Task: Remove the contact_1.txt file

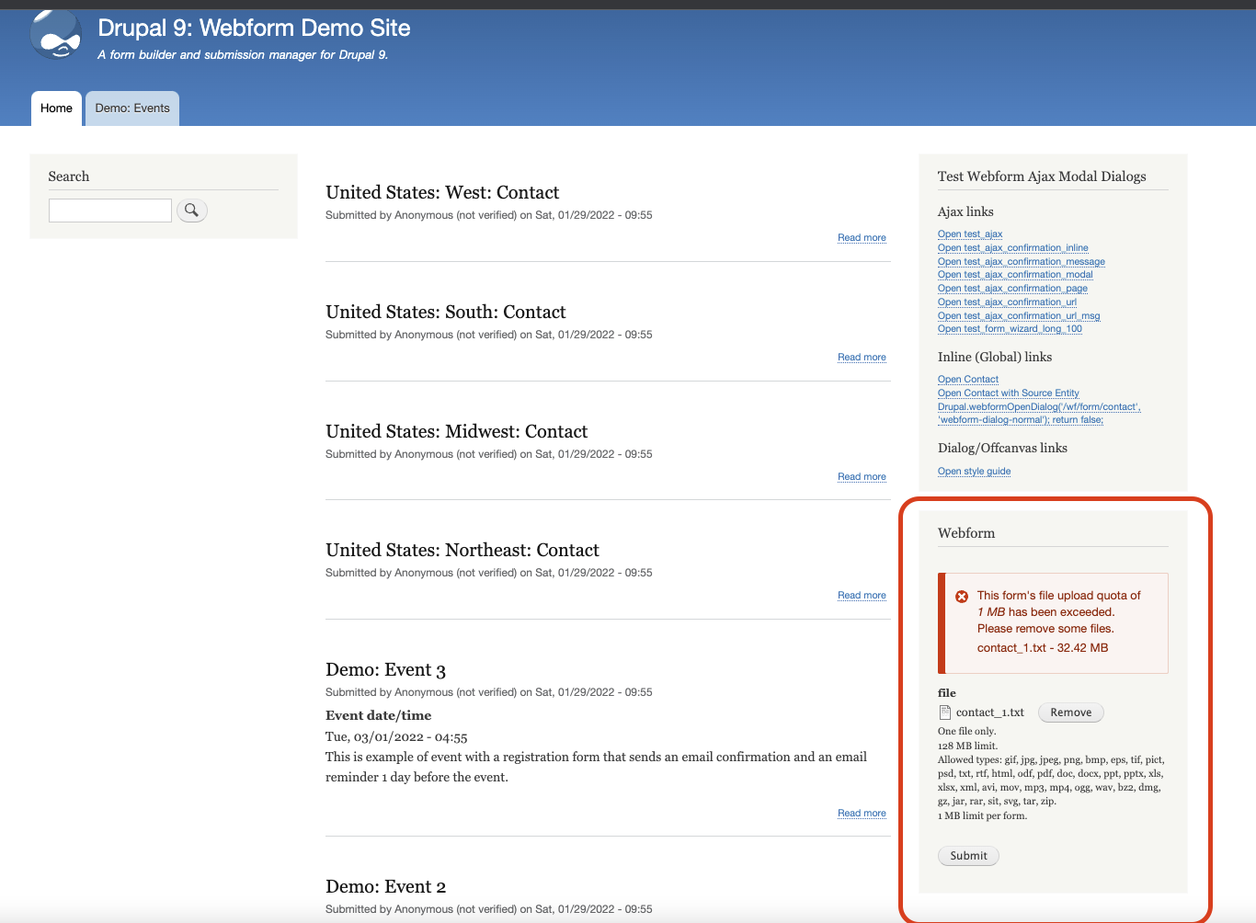Action: 1071,712
